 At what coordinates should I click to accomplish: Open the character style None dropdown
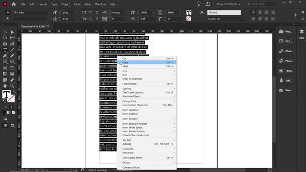click(x=243, y=12)
